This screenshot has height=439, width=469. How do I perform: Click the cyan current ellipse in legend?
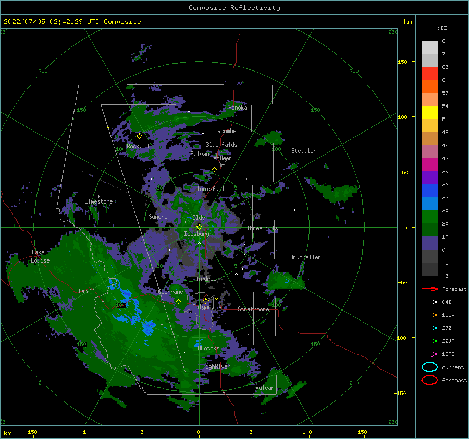coord(429,367)
